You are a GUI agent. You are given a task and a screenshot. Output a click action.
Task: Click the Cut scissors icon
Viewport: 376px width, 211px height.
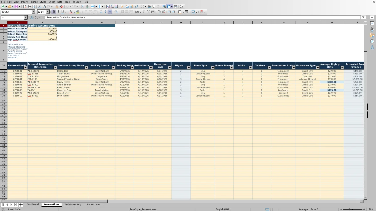tap(40, 6)
